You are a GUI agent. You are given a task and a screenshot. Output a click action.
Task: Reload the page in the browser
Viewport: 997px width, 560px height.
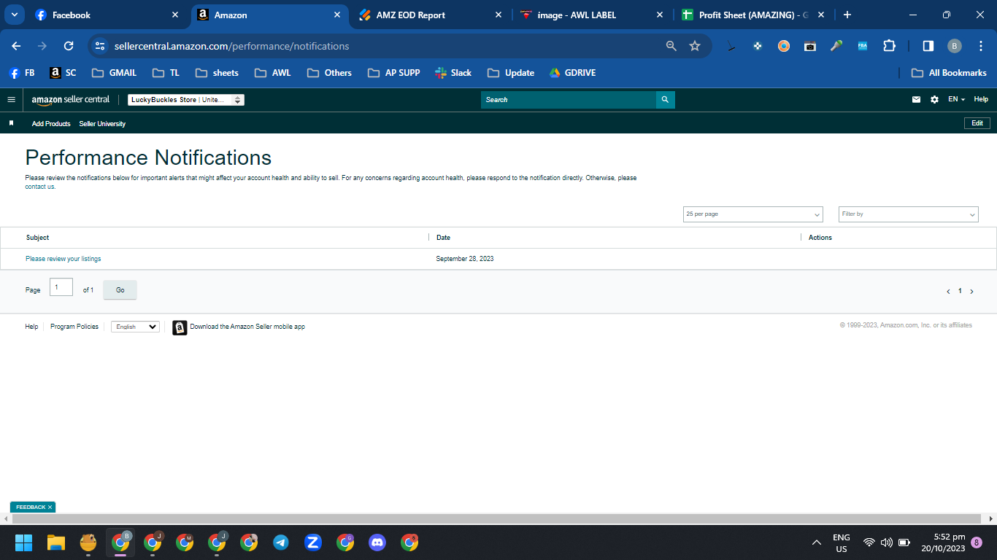69,46
